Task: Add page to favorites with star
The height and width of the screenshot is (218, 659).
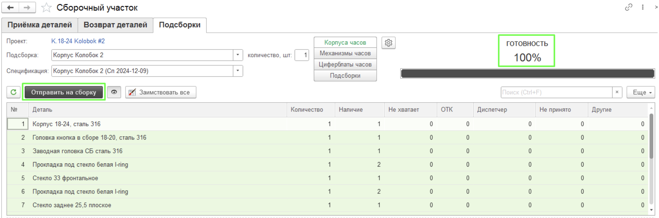Action: (x=46, y=8)
